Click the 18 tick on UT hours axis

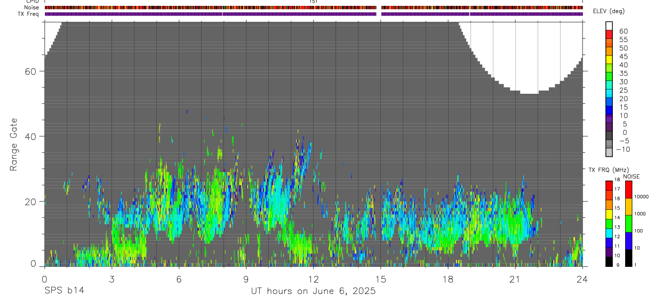pos(448,279)
